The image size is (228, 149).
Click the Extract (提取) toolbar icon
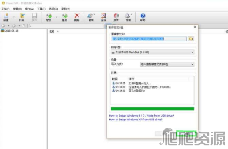(65, 17)
